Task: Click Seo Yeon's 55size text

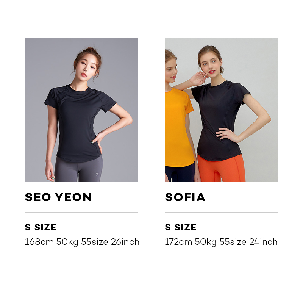Action: (x=94, y=242)
